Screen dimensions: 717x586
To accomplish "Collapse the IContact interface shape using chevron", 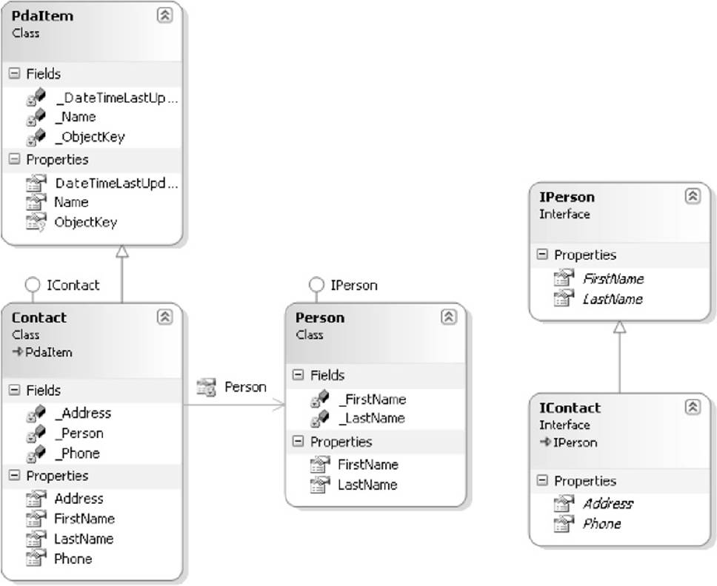I will click(x=693, y=407).
